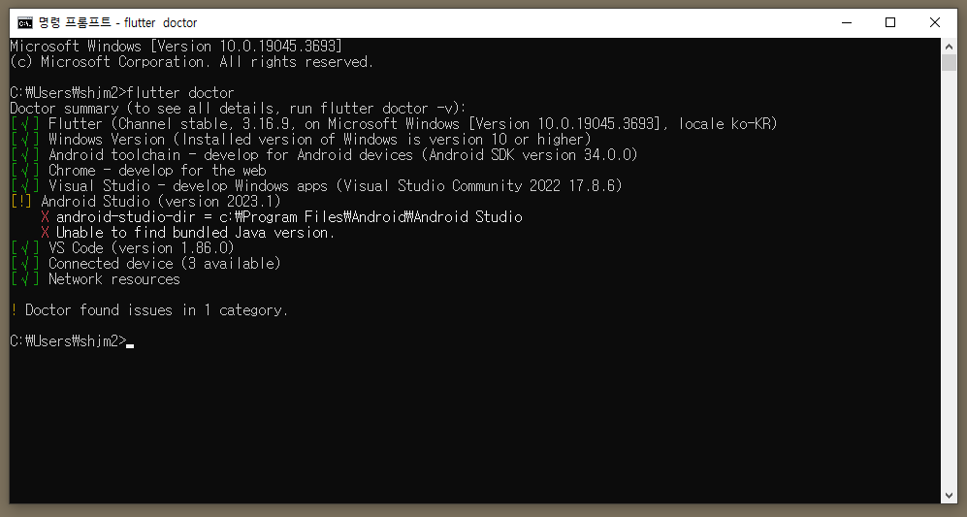Click the 'android-studio-dir = c:\Program Files' line
Image resolution: width=967 pixels, height=517 pixels.
pyautogui.click(x=289, y=216)
